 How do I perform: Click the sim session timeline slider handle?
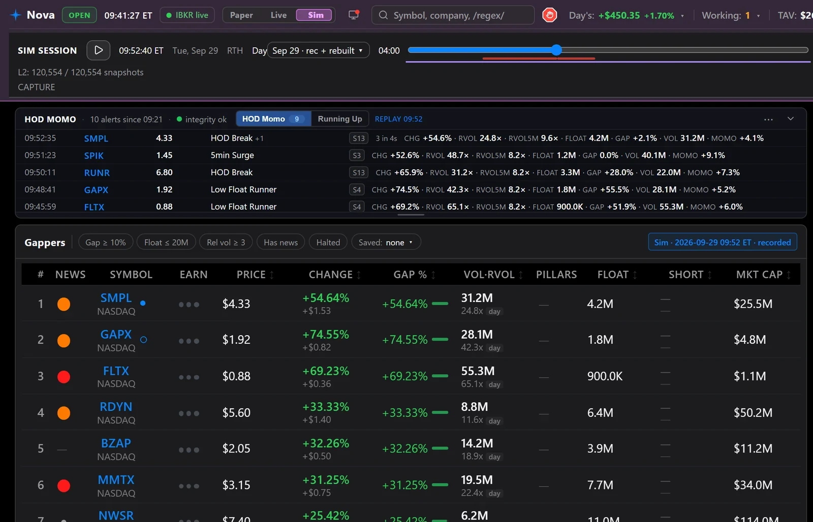(556, 50)
